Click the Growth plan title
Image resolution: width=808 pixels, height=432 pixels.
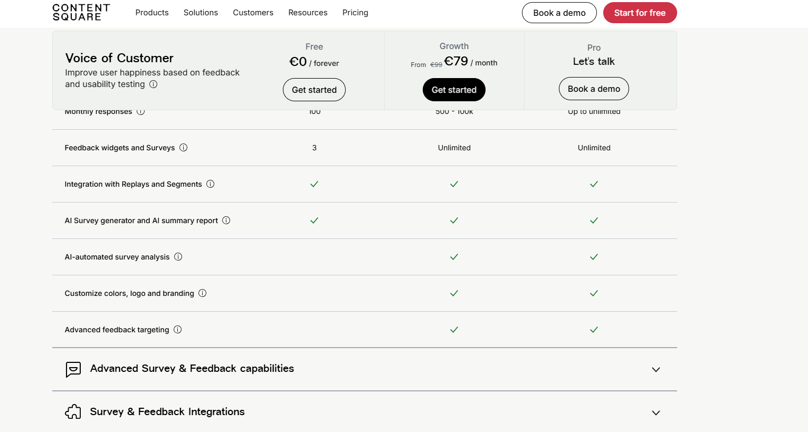(x=454, y=46)
